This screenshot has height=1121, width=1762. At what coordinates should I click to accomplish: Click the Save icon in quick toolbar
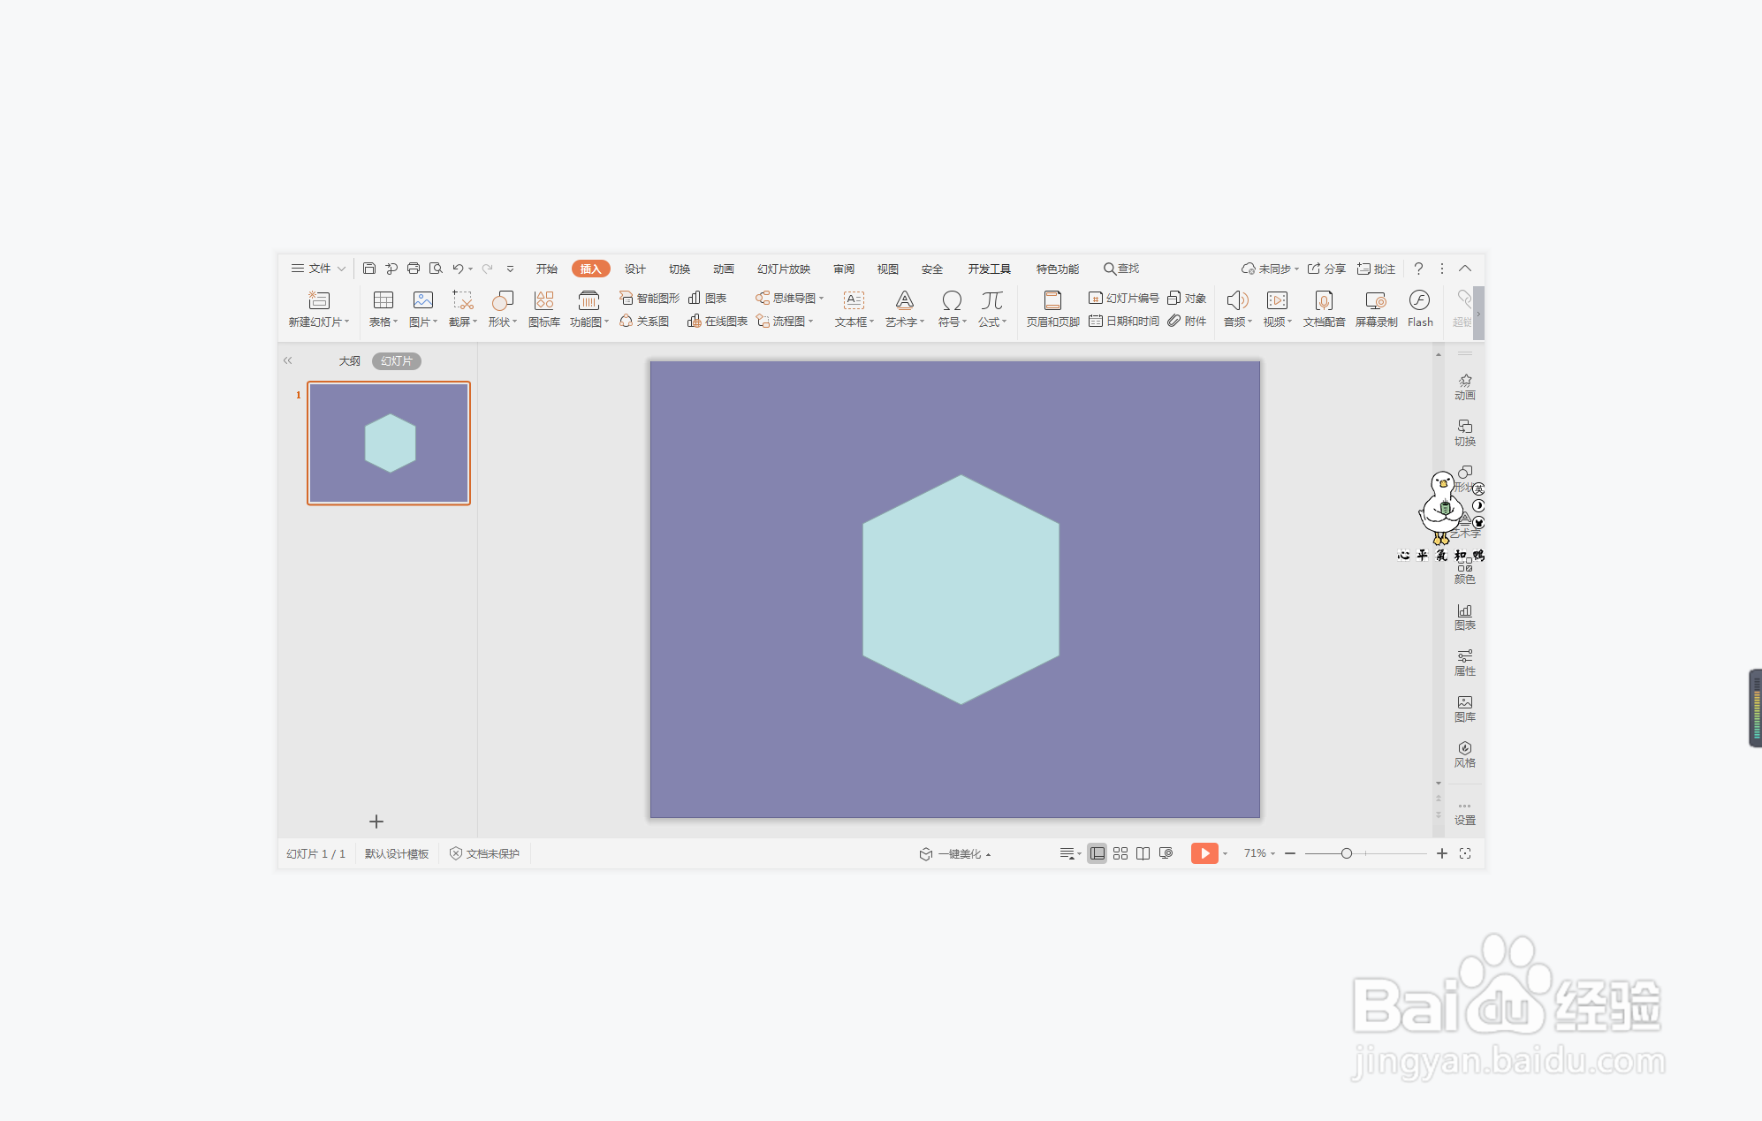(x=369, y=269)
